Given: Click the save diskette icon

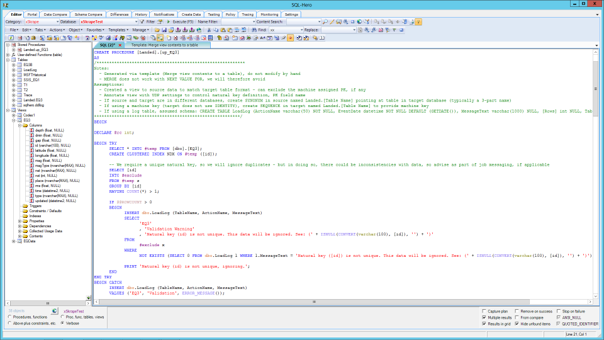Looking at the screenshot, I should pyautogui.click(x=164, y=30).
